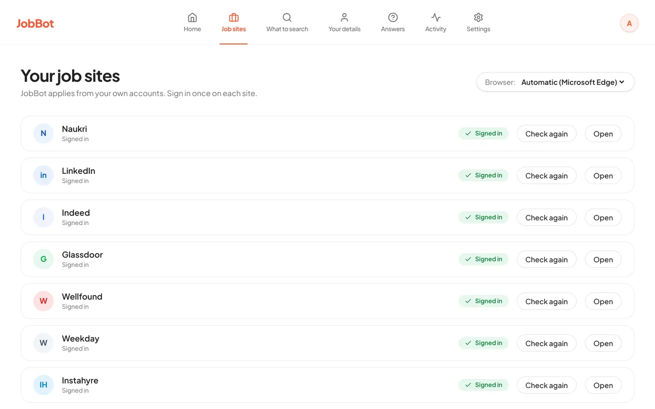655x409 pixels.
Task: Click the Naukri site name text
Action: [x=74, y=129]
